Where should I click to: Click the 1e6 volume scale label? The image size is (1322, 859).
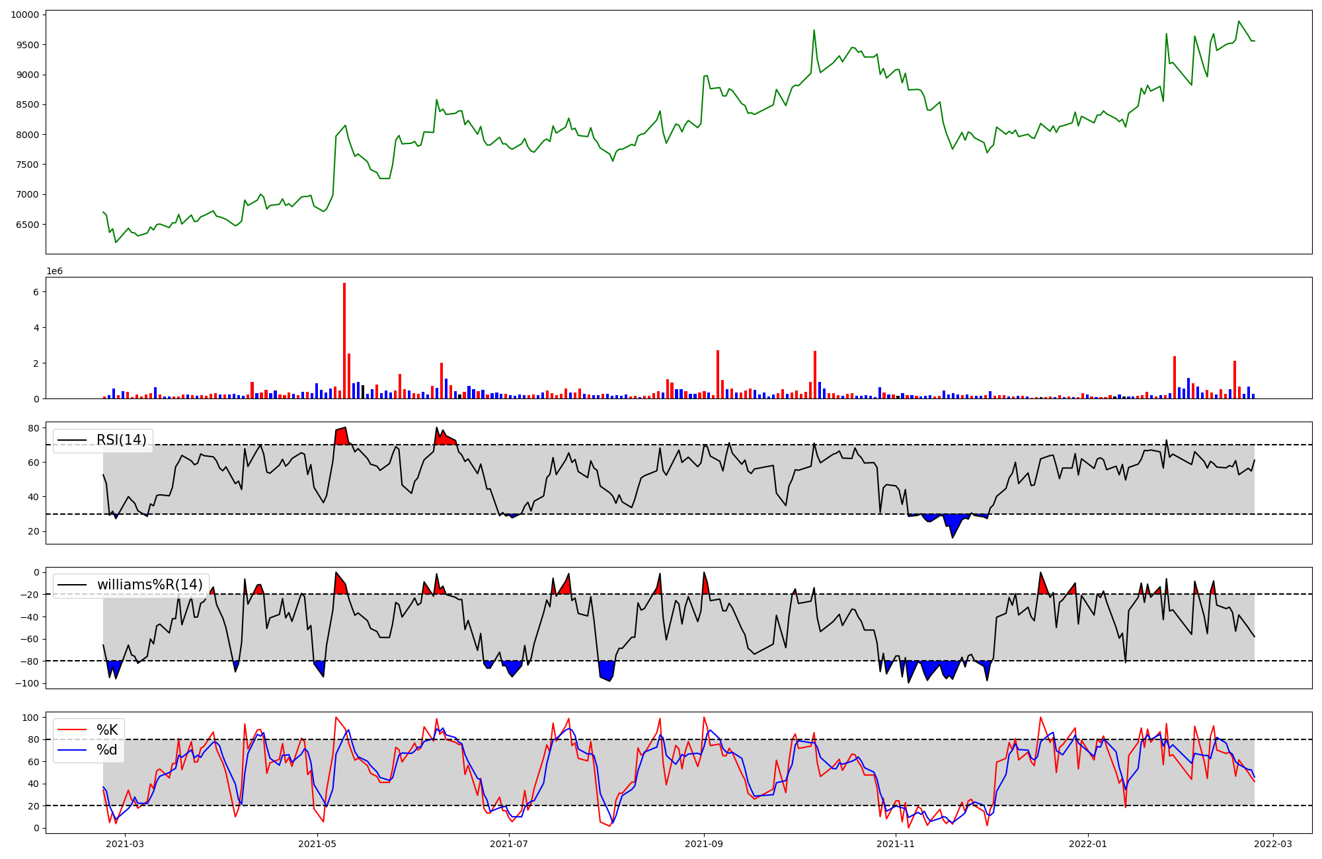click(54, 271)
